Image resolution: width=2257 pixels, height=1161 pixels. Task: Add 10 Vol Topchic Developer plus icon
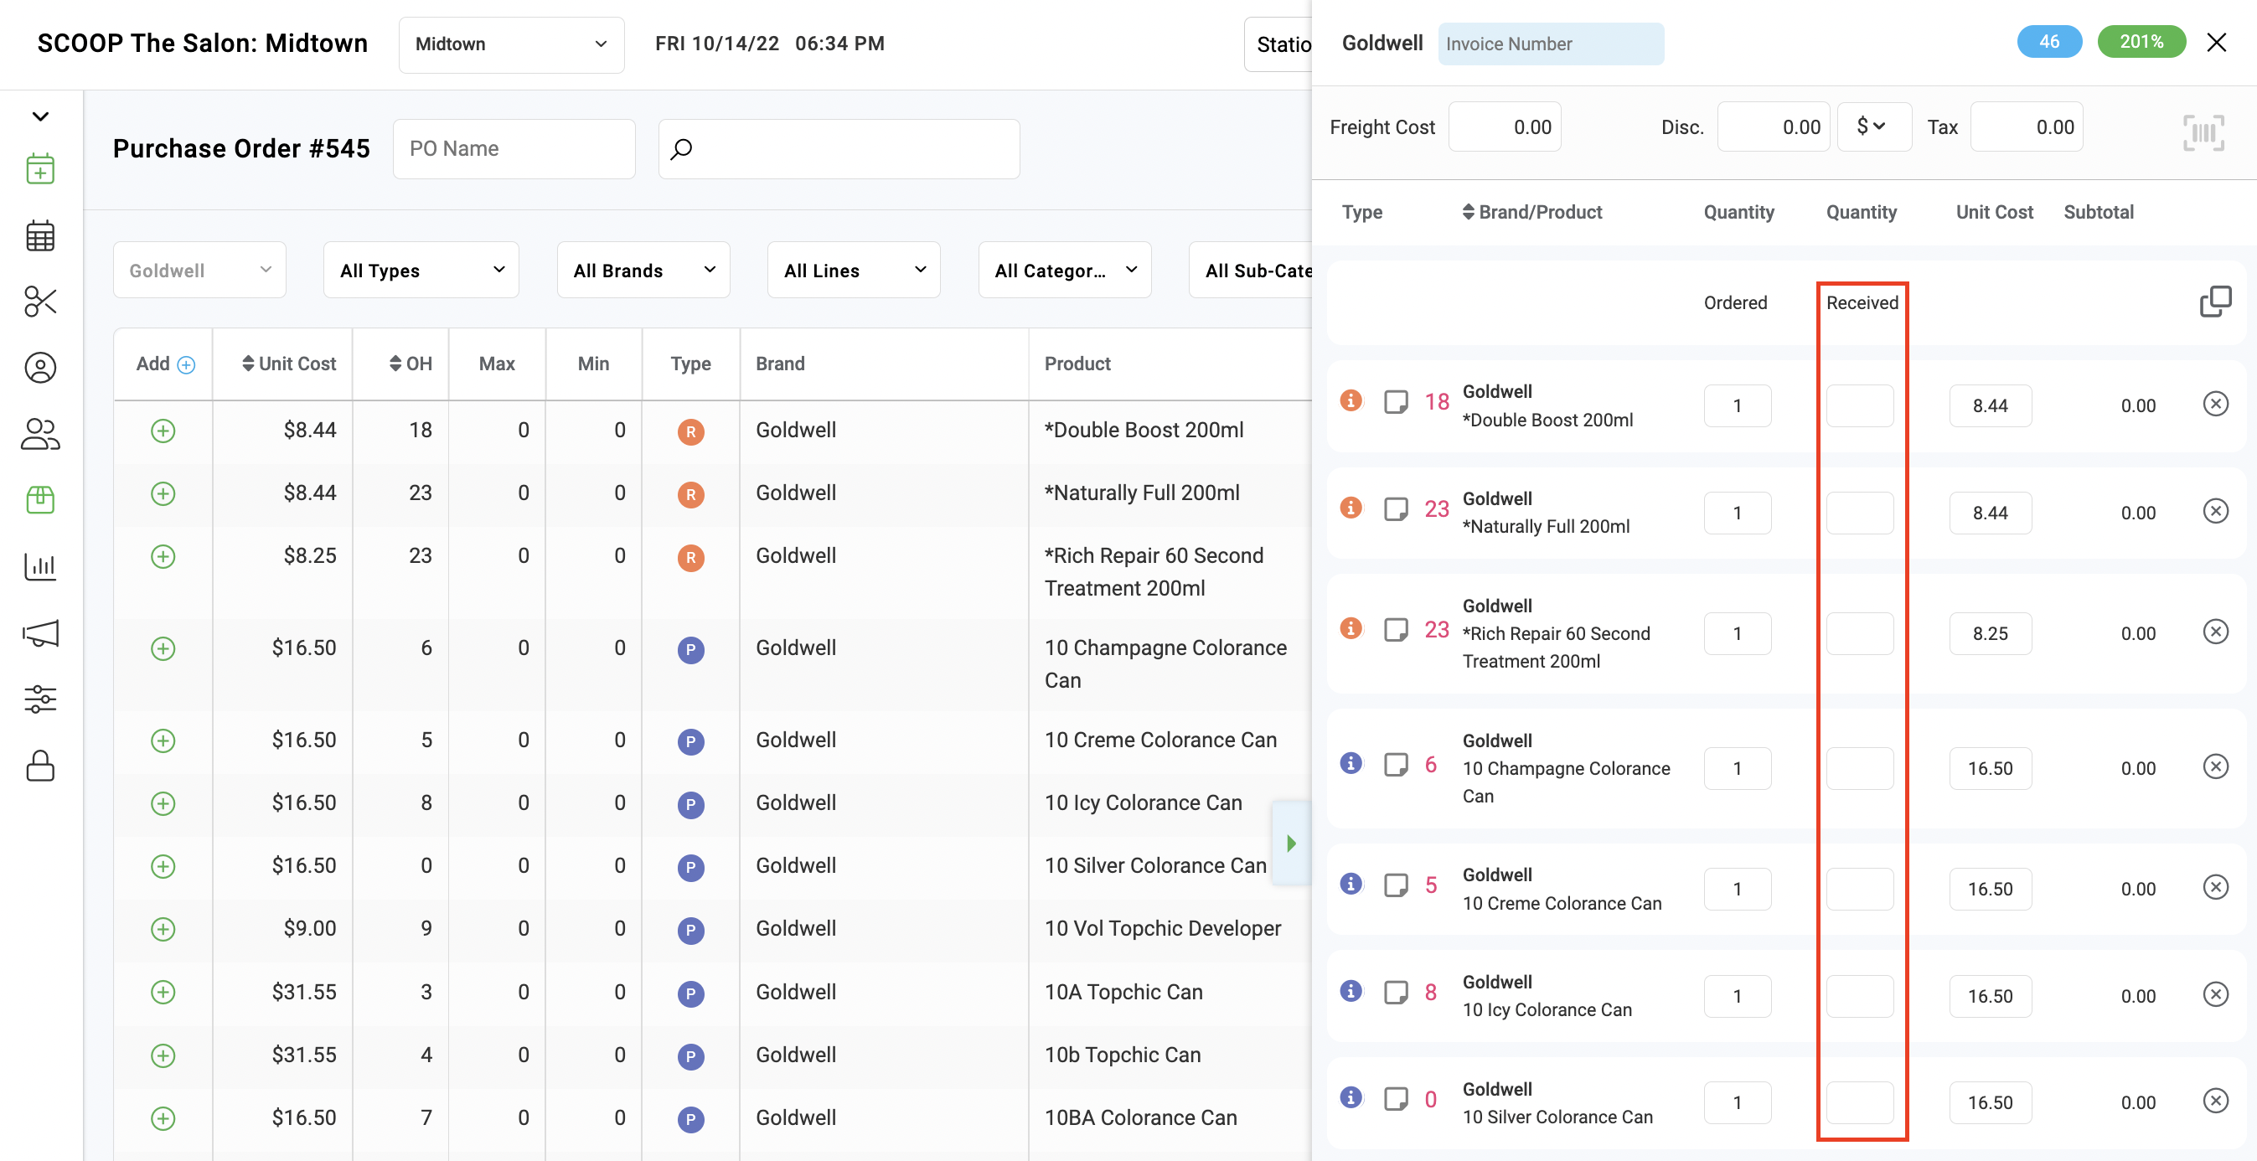[x=163, y=930]
